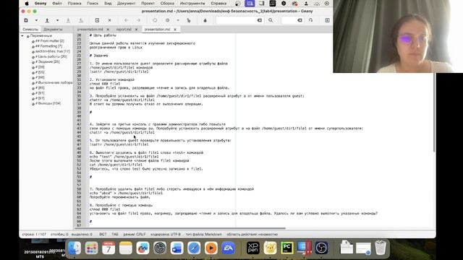Clear the toolbar search field
Screen dimensions: 463x260
[260, 20]
